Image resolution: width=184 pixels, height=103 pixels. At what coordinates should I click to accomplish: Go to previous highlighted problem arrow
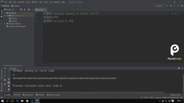click(180, 13)
